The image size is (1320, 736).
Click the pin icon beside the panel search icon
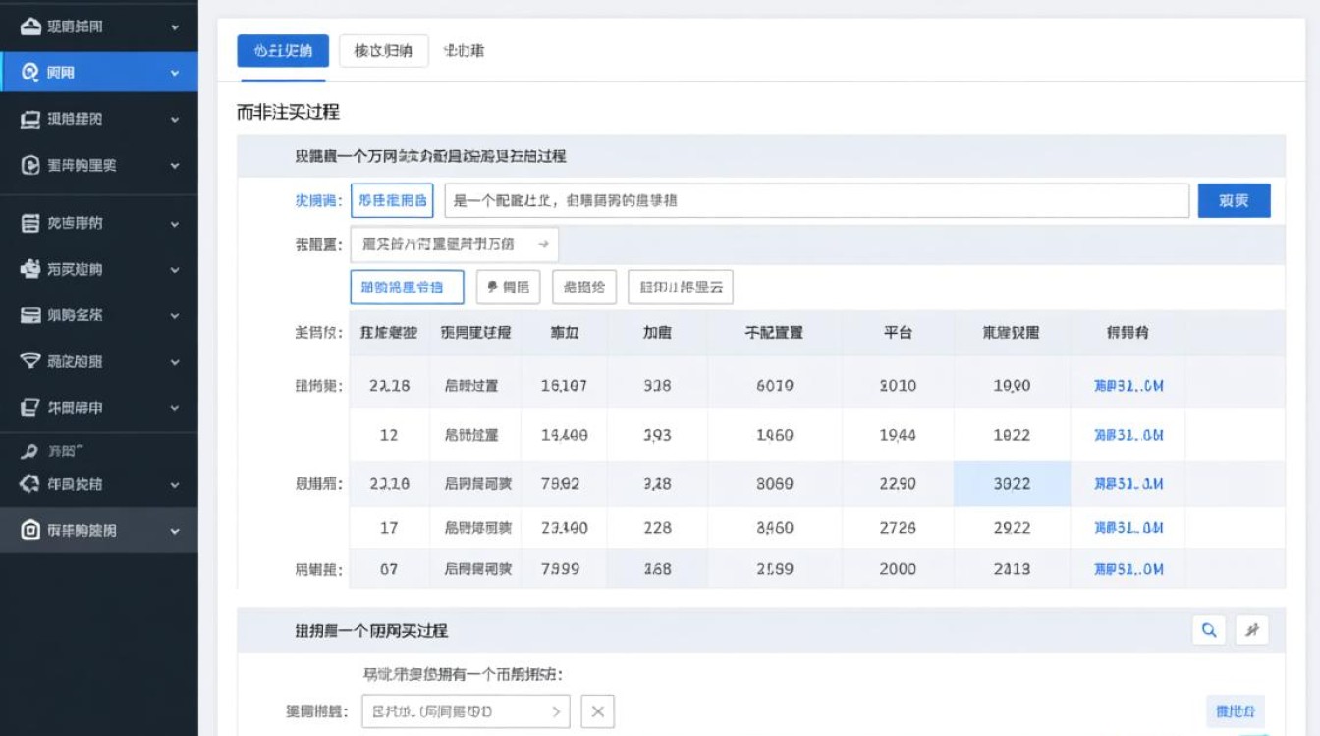1252,630
